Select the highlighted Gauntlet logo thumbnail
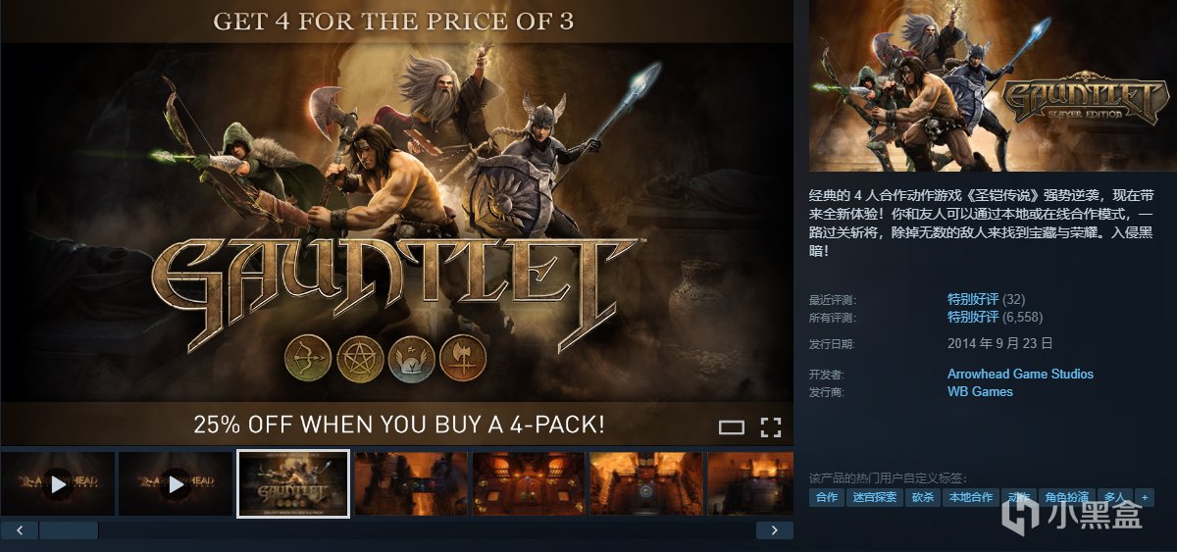Viewport: 1177px width, 552px height. (293, 483)
